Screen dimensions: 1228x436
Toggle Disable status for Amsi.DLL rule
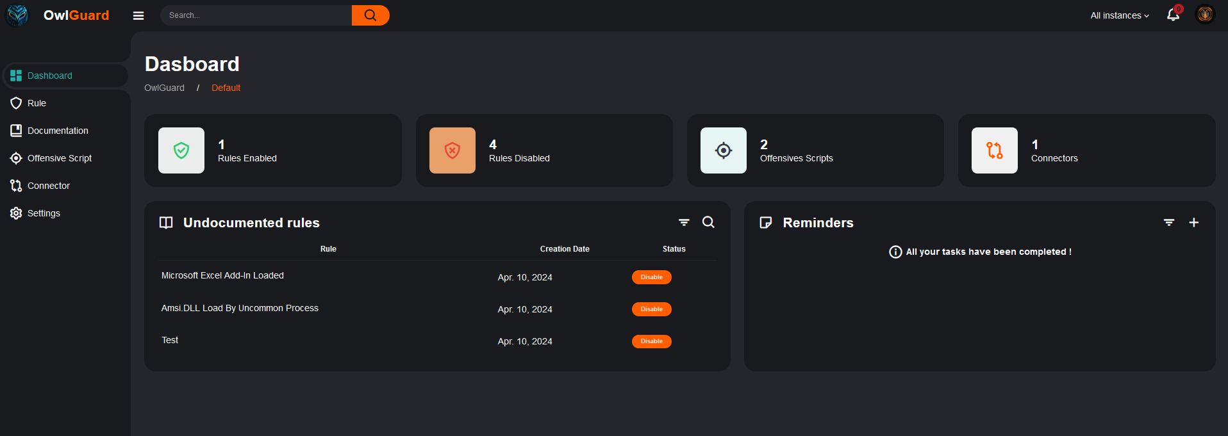(651, 309)
